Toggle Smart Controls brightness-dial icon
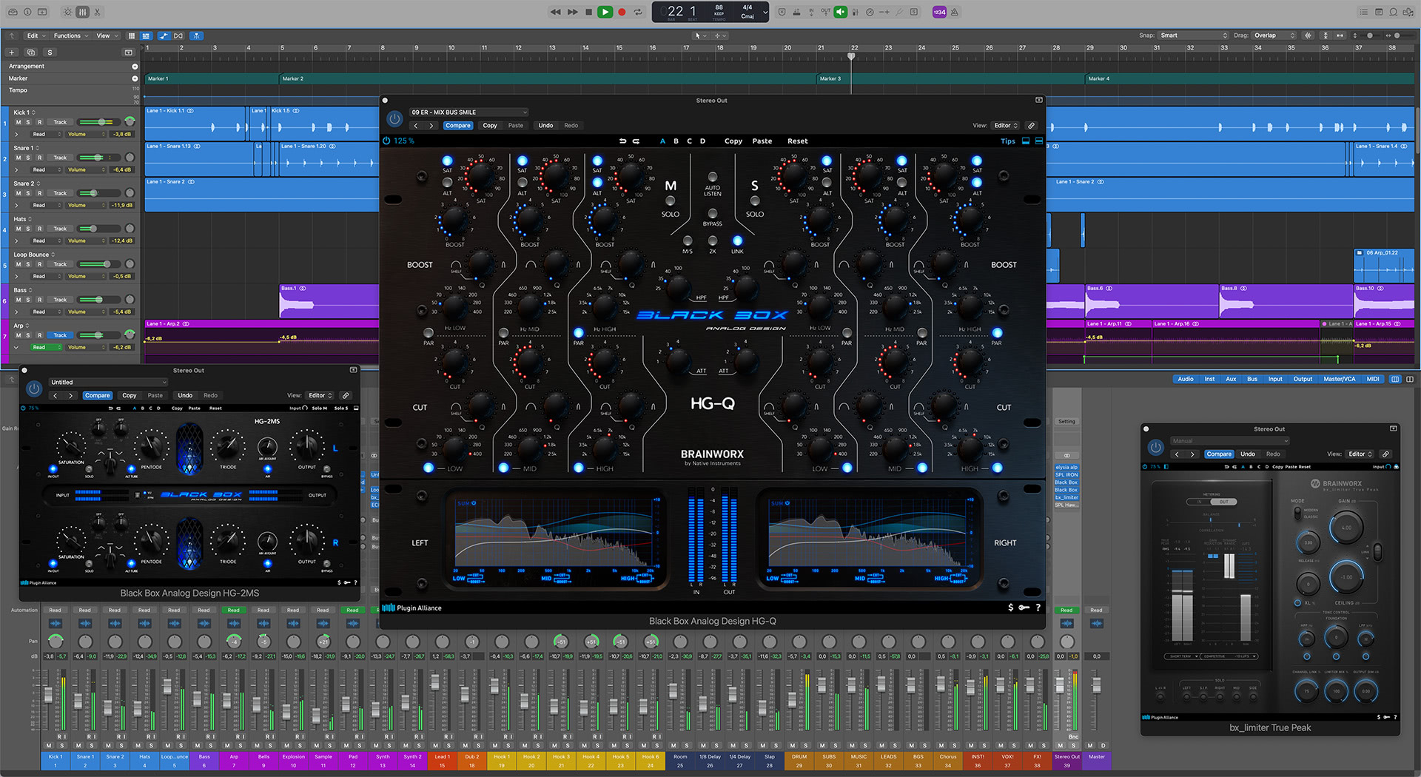Image resolution: width=1421 pixels, height=777 pixels. 67,12
